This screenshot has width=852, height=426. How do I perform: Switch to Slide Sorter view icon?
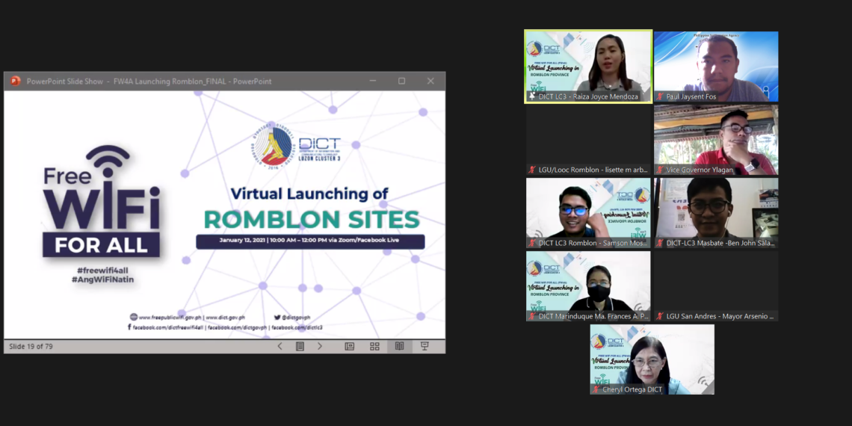click(x=374, y=346)
